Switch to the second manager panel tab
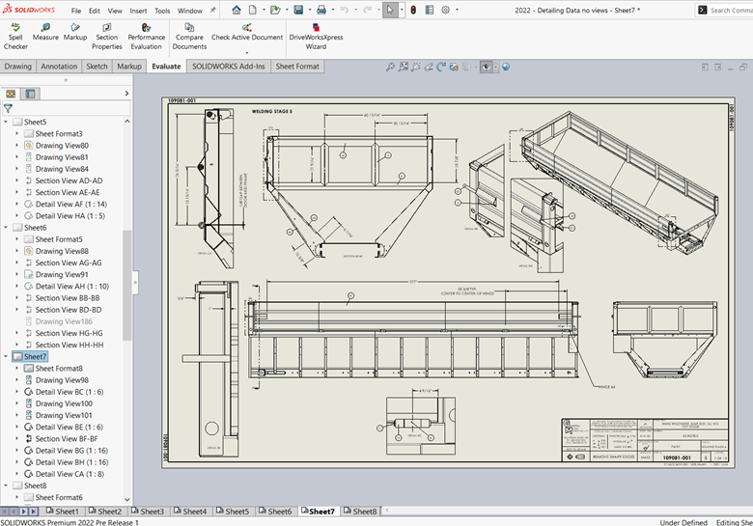This screenshot has height=526, width=753. pyautogui.click(x=31, y=94)
